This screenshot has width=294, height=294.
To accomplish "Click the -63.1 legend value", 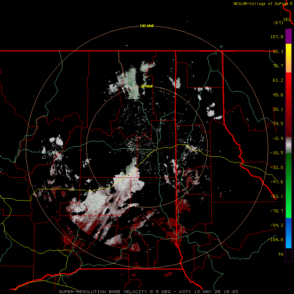I will point(277,196).
